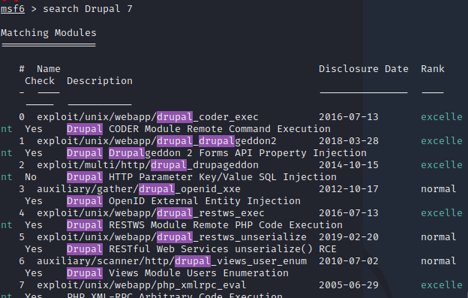The width and height of the screenshot is (468, 298).
Task: Click the date 2012-10-17
Action: (x=349, y=189)
